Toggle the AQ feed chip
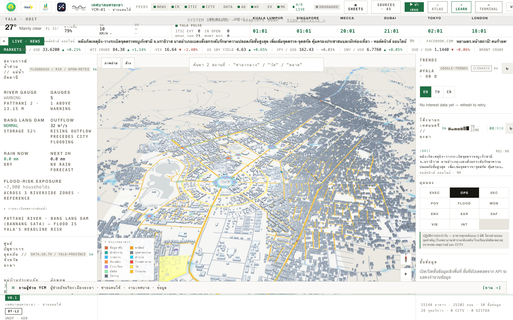The image size is (513, 320). 241,7
